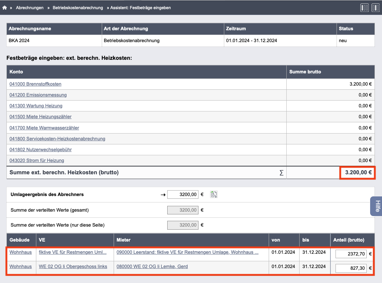Open 043020 Strom für Heizung link
The height and width of the screenshot is (283, 382).
click(37, 160)
